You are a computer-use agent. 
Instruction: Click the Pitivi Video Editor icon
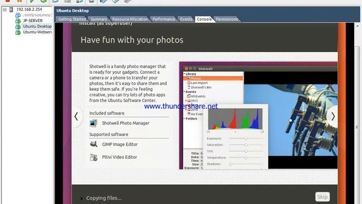93,158
